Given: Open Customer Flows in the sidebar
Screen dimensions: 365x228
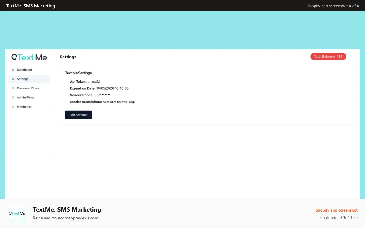Looking at the screenshot, I should 29,88.
